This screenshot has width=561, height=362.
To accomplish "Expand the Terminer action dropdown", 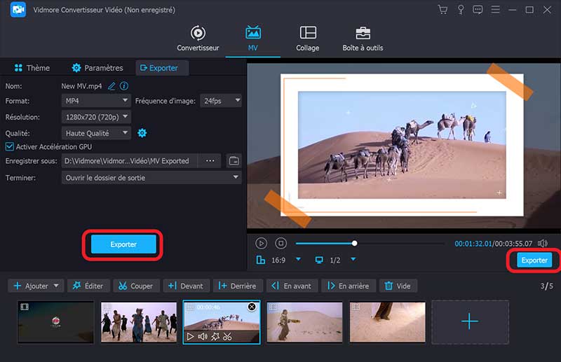I will pyautogui.click(x=151, y=178).
